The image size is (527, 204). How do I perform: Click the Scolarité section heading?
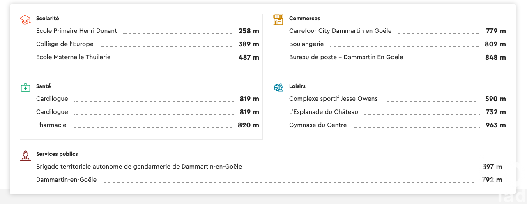click(x=48, y=19)
